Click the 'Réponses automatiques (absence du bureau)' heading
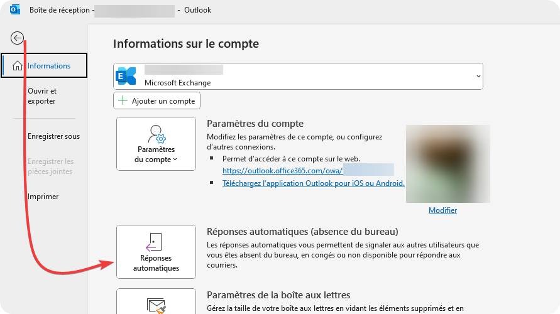 click(302, 232)
